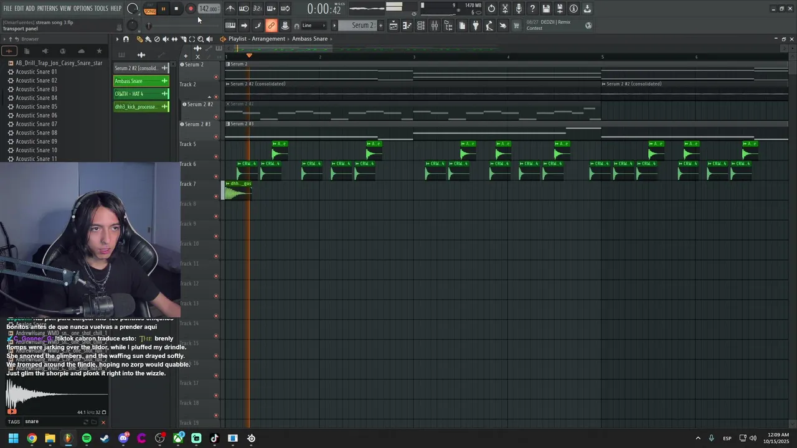Click Ambass Snare in Playlist breadcrumb
Viewport: 797px width, 448px height.
click(x=309, y=39)
